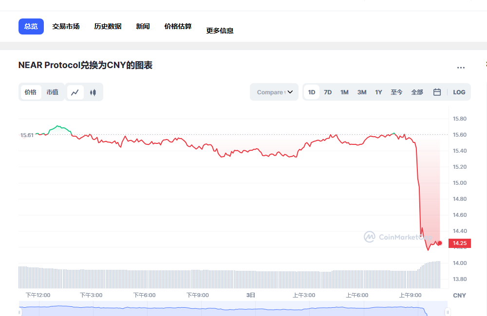Click the right handle of range slider
Screen dimensions: 487x316
[448, 312]
